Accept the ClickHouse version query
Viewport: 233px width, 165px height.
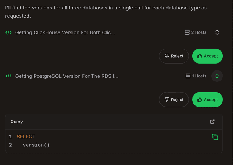coord(208,56)
